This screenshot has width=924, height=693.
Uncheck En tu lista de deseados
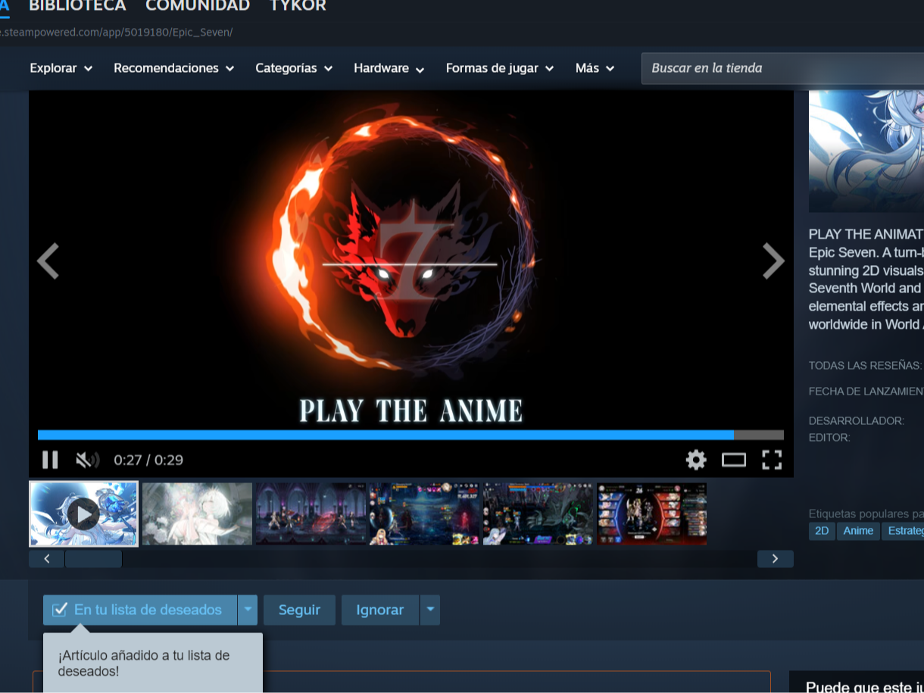pyautogui.click(x=140, y=610)
